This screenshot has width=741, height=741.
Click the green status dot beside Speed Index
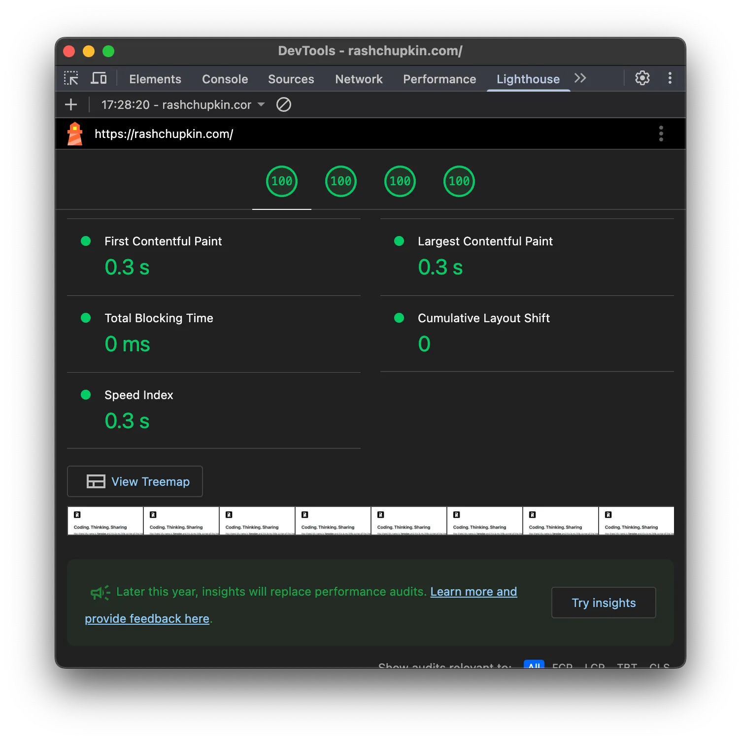tap(86, 395)
